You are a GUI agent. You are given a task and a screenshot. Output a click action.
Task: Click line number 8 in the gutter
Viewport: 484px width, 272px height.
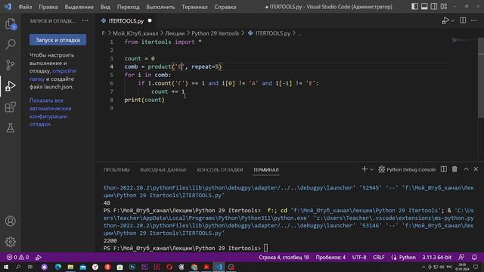point(111,100)
